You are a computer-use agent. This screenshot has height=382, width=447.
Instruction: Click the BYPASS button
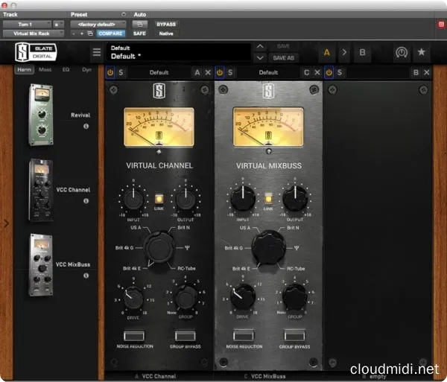click(x=166, y=24)
